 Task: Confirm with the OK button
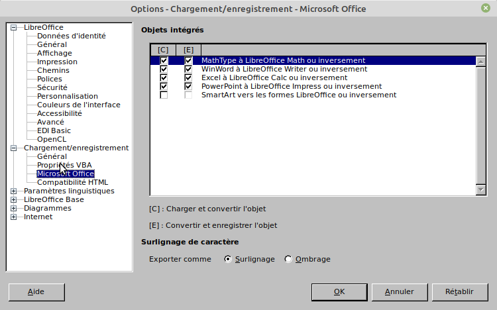point(339,292)
